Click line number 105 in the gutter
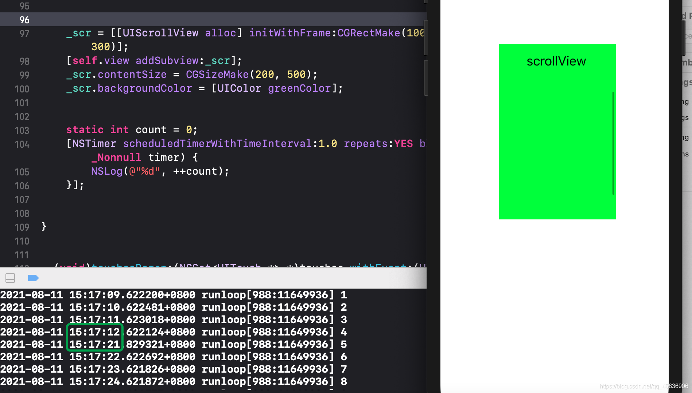 click(x=22, y=172)
